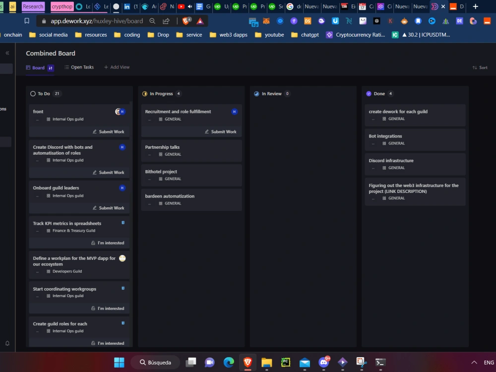Open the Cryptocurrency Rati... bookmark
Image resolution: width=496 pixels, height=372 pixels.
(x=356, y=35)
